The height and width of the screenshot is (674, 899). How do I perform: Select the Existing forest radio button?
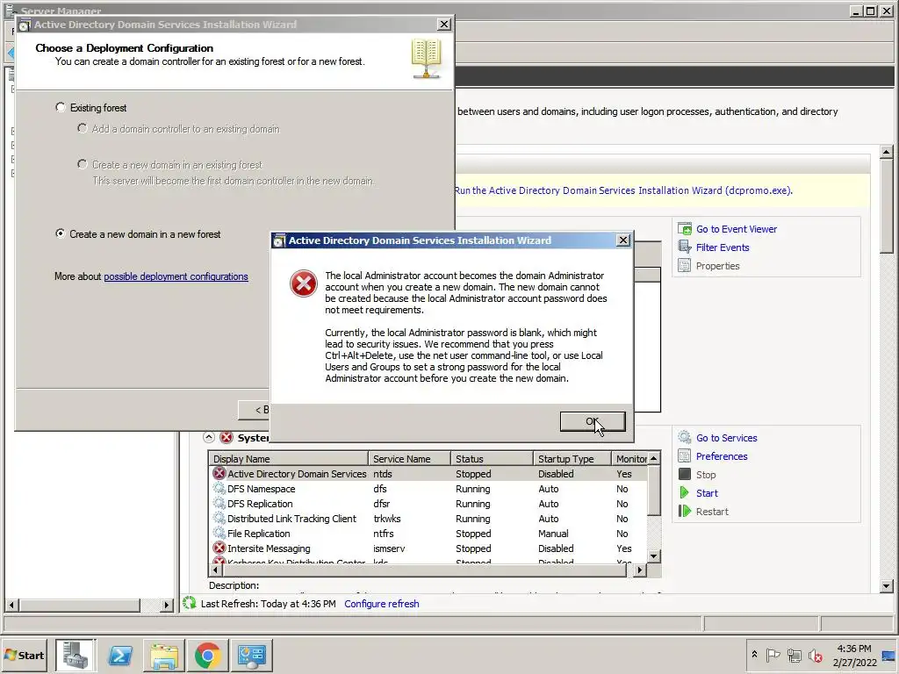61,107
